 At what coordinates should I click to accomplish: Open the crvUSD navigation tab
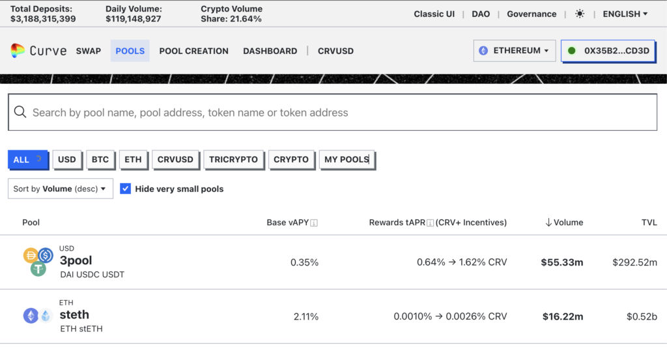335,51
